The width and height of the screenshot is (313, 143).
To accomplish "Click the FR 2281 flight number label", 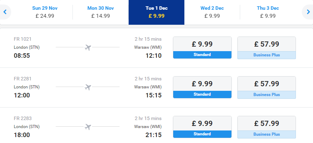I will pyautogui.click(x=23, y=79).
